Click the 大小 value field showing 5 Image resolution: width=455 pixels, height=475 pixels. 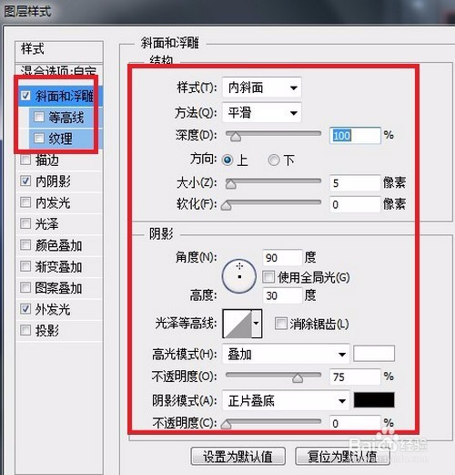pos(355,183)
